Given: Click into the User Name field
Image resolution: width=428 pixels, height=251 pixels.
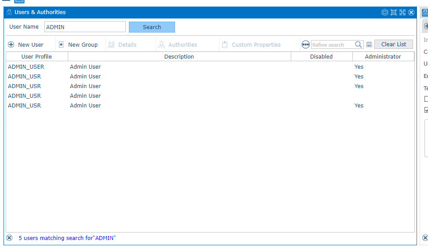Looking at the screenshot, I should [x=85, y=27].
